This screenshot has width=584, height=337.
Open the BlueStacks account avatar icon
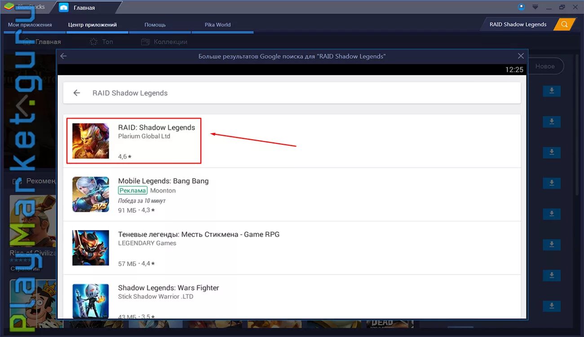click(521, 7)
